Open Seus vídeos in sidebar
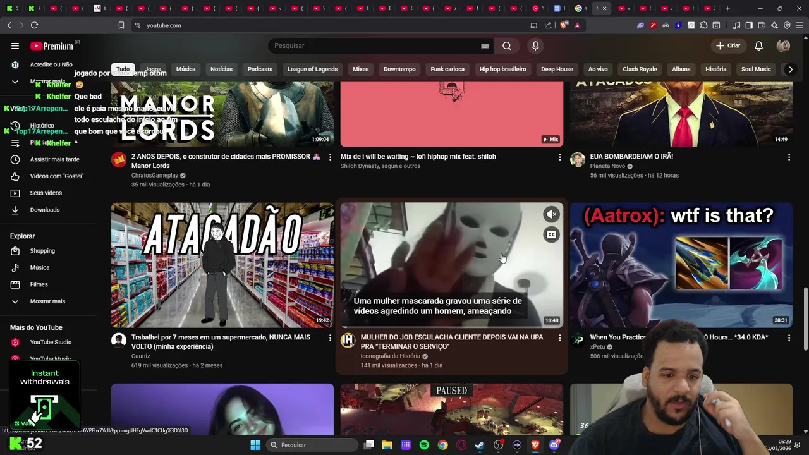 point(49,193)
